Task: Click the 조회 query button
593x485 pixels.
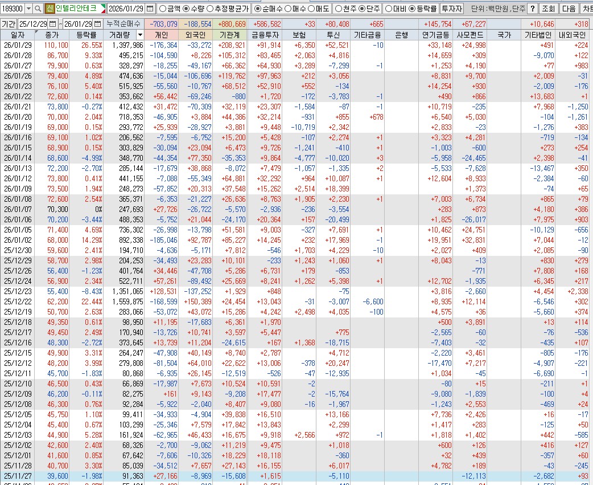Action: [x=549, y=9]
